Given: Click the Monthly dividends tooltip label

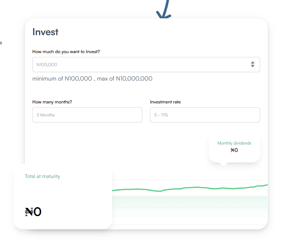Looking at the screenshot, I should click(x=234, y=143).
